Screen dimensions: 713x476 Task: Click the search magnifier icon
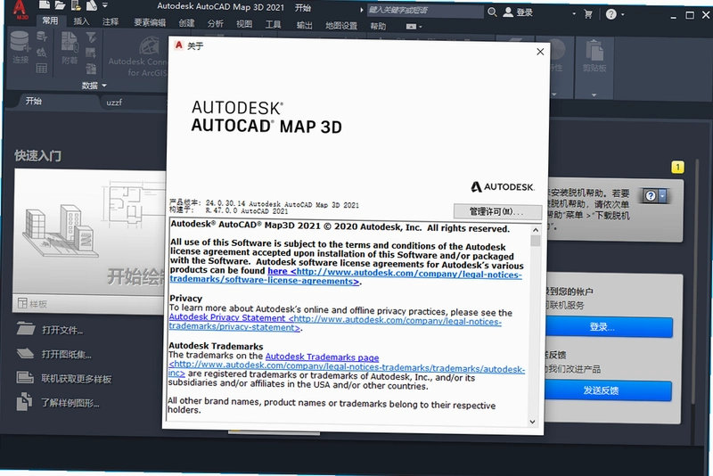pos(492,12)
